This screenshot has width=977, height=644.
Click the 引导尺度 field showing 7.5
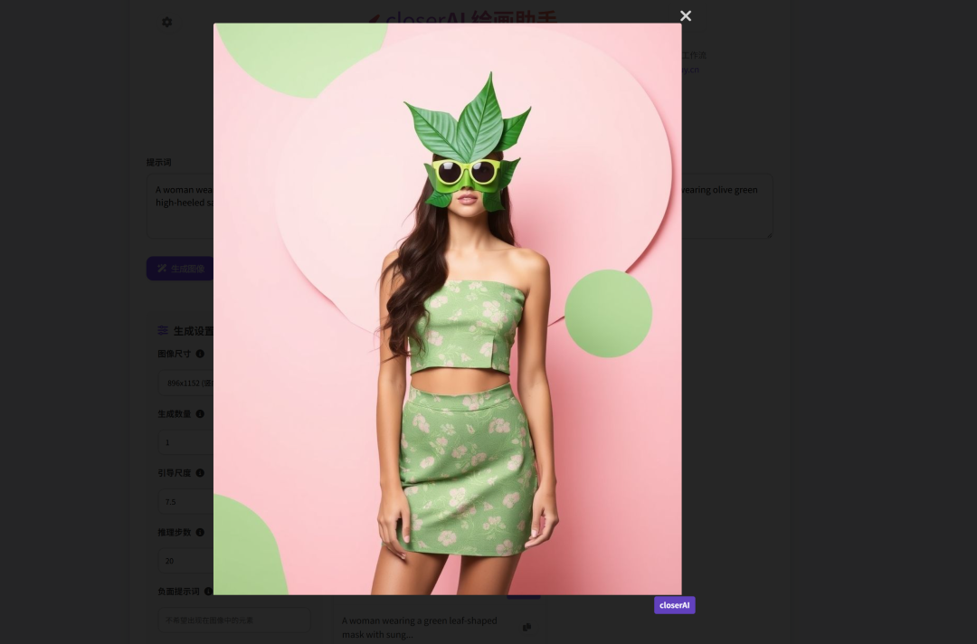(x=185, y=501)
